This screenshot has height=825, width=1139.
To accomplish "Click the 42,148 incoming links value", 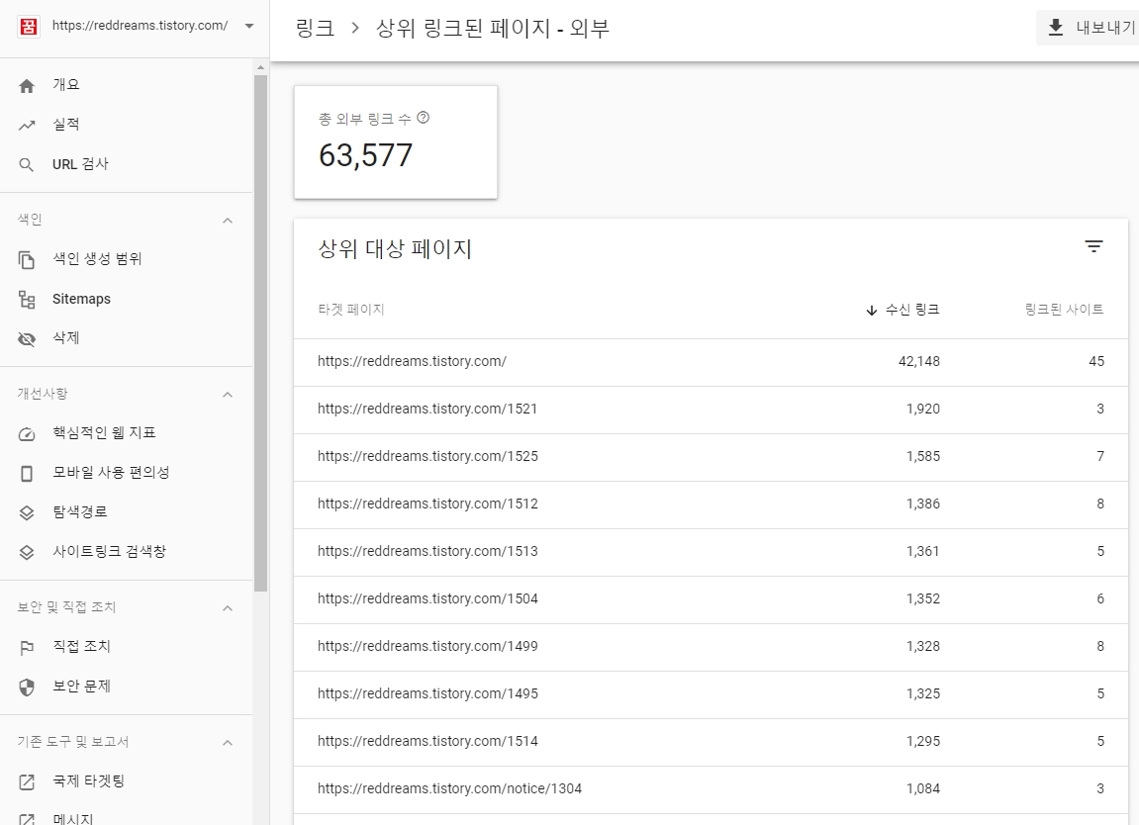I will click(919, 362).
